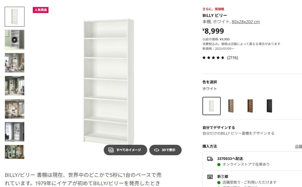302x187 pixels.
Task: Click the すべてのイメージ button
Action: click(x=125, y=150)
